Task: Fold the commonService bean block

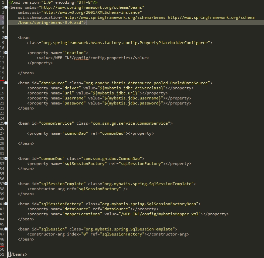Action: (x=6, y=123)
